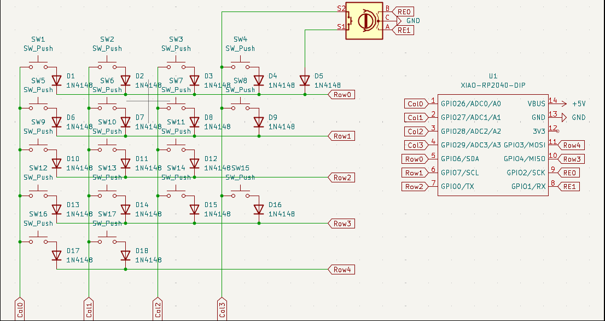Click the Row2 label on GPIO0/TX pin
This screenshot has width=605, height=321.
[415, 187]
